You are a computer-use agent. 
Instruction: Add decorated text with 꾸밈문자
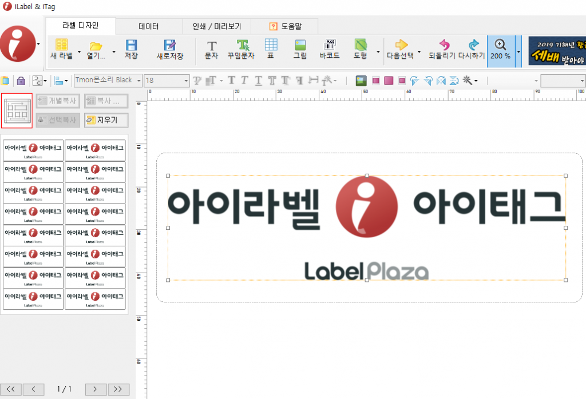click(241, 49)
